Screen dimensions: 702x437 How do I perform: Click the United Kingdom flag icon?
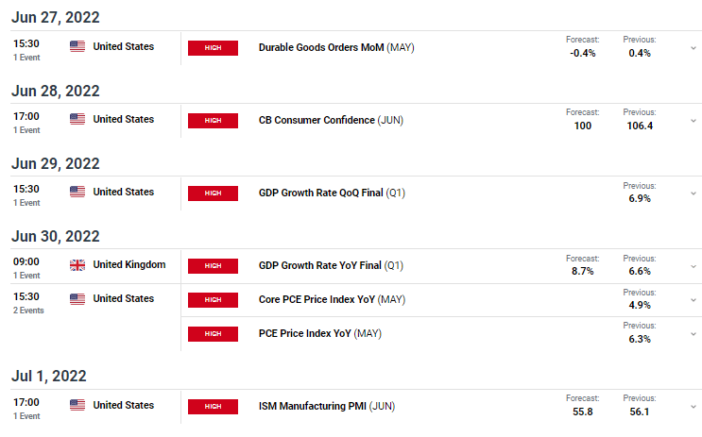(77, 265)
